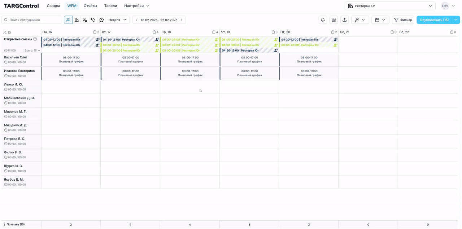Click the Опубликовать (15) button
The width and height of the screenshot is (462, 229).
[x=434, y=20]
